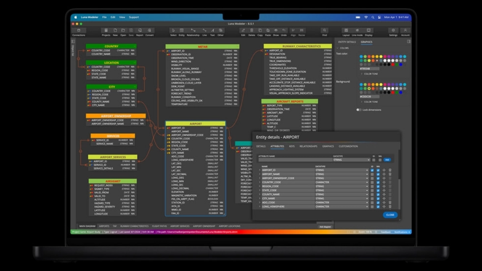Switch to the KEYS tab
This screenshot has height=271, width=482.
[292, 146]
